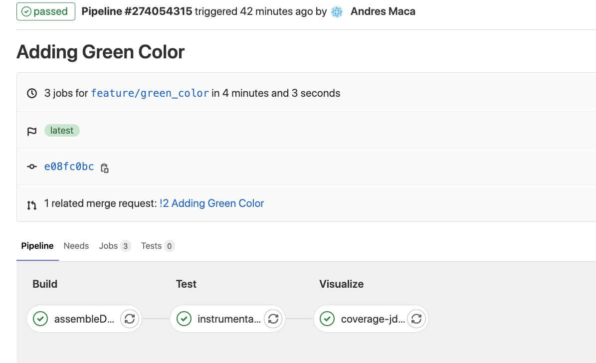Click the clock icon next to jobs duration
The width and height of the screenshot is (596, 363).
coord(31,93)
